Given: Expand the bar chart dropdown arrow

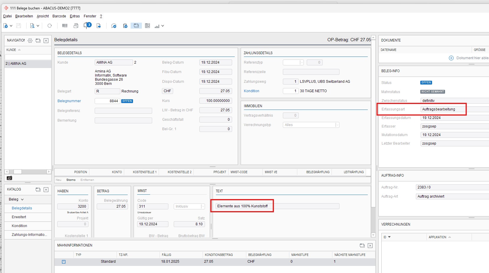Looking at the screenshot, I should pos(163,26).
